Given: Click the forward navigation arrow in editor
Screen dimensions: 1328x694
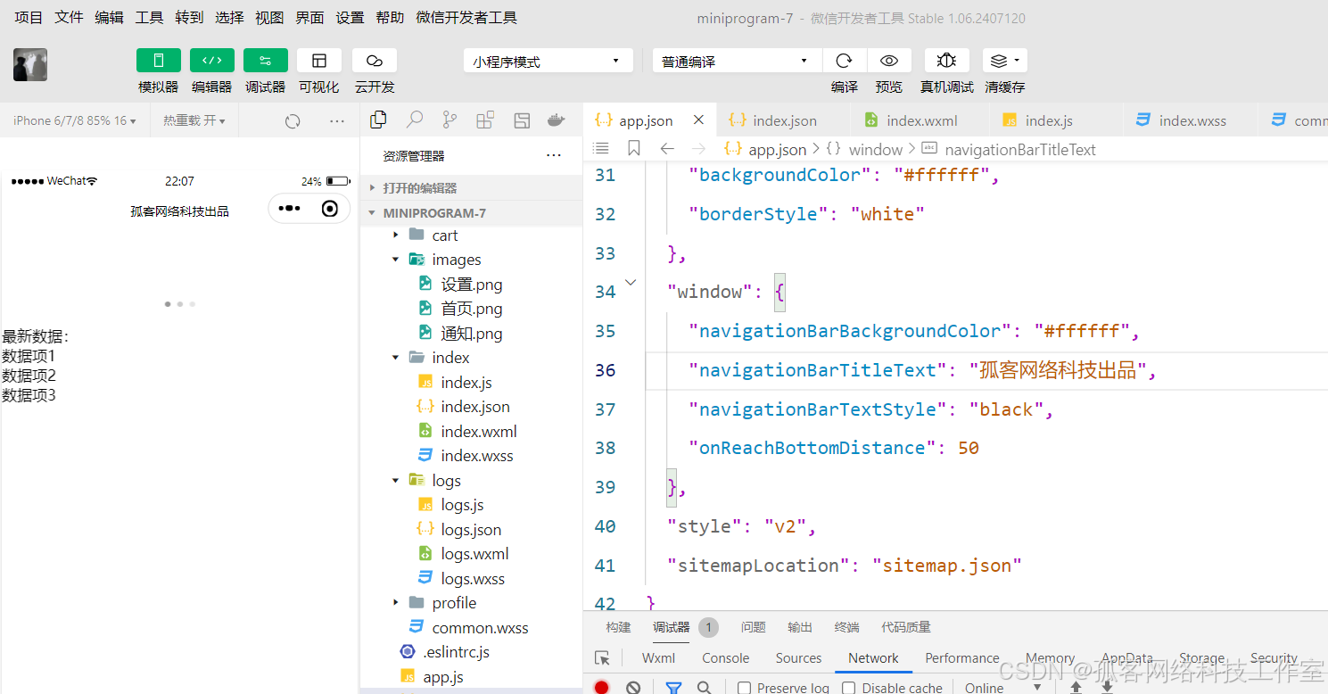Looking at the screenshot, I should tap(698, 149).
